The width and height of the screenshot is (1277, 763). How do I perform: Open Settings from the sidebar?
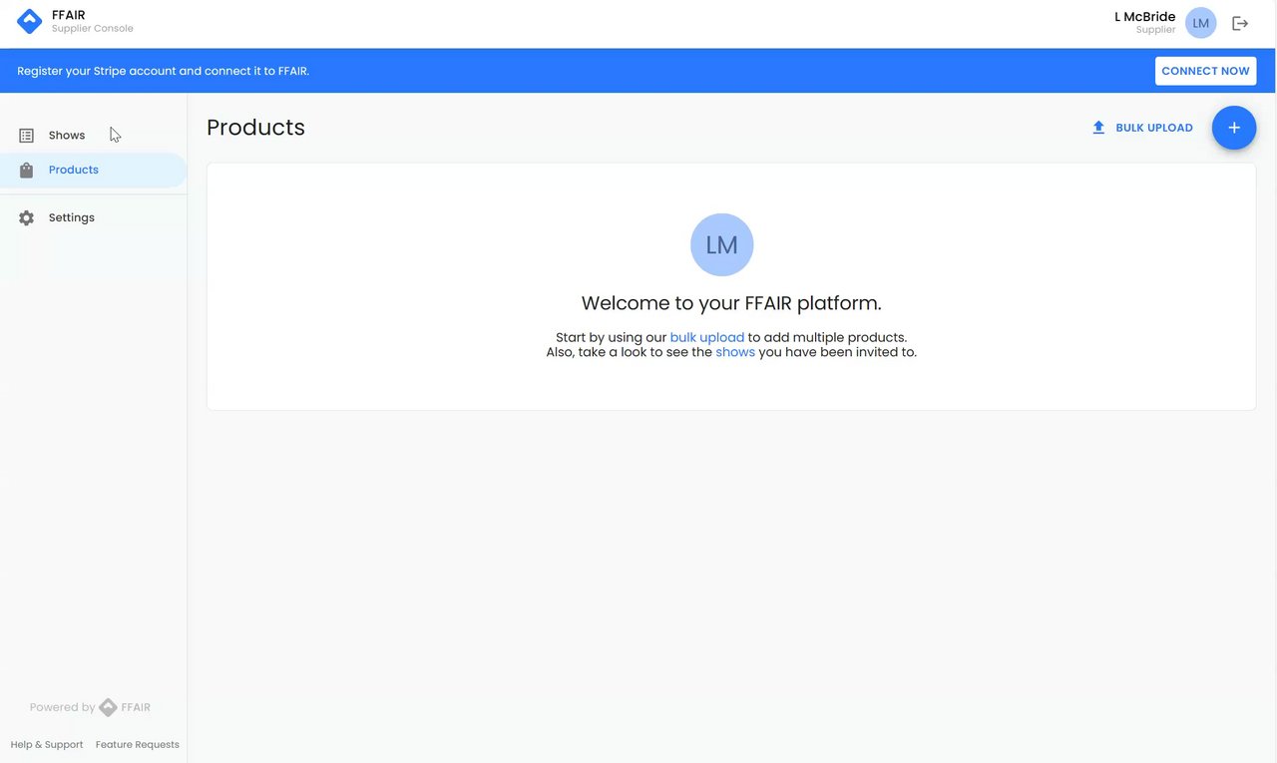coord(94,217)
